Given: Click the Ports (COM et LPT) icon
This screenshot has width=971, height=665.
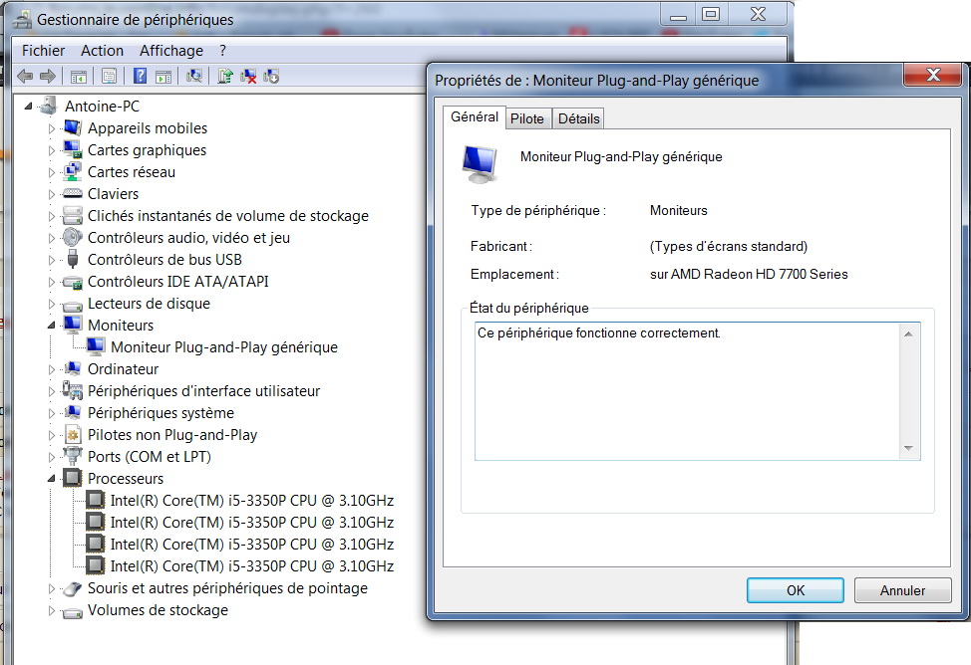Looking at the screenshot, I should [x=73, y=457].
